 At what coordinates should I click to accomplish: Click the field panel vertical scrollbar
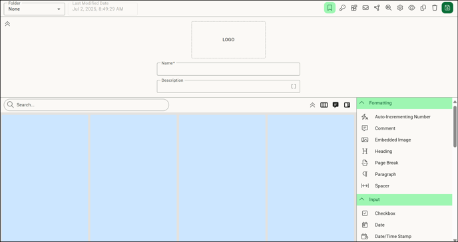(455, 126)
